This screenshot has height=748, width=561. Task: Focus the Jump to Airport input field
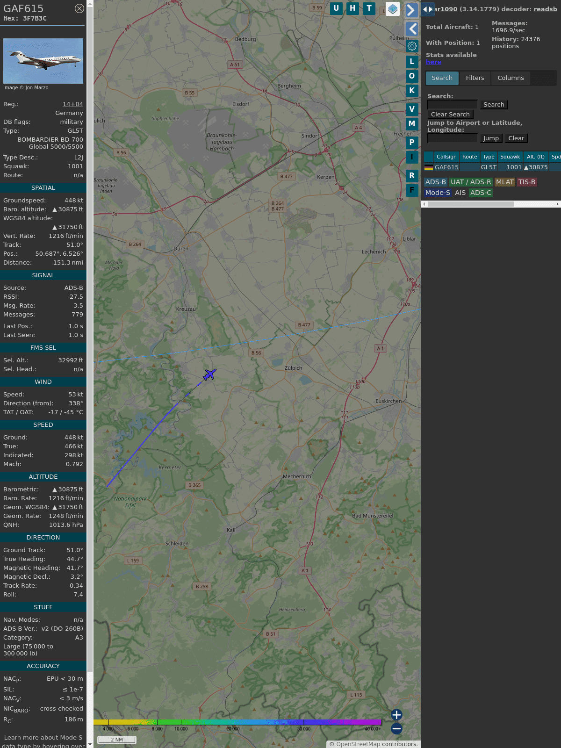tap(452, 138)
